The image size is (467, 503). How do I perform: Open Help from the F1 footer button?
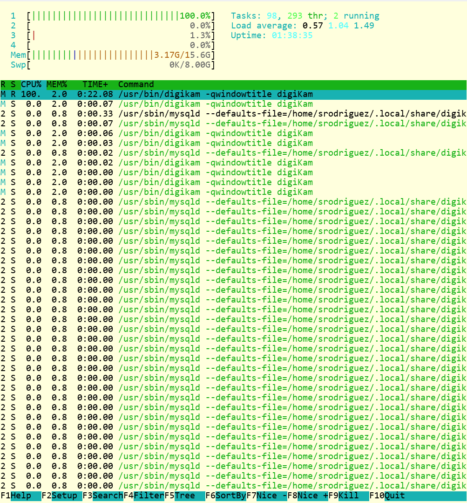click(21, 496)
